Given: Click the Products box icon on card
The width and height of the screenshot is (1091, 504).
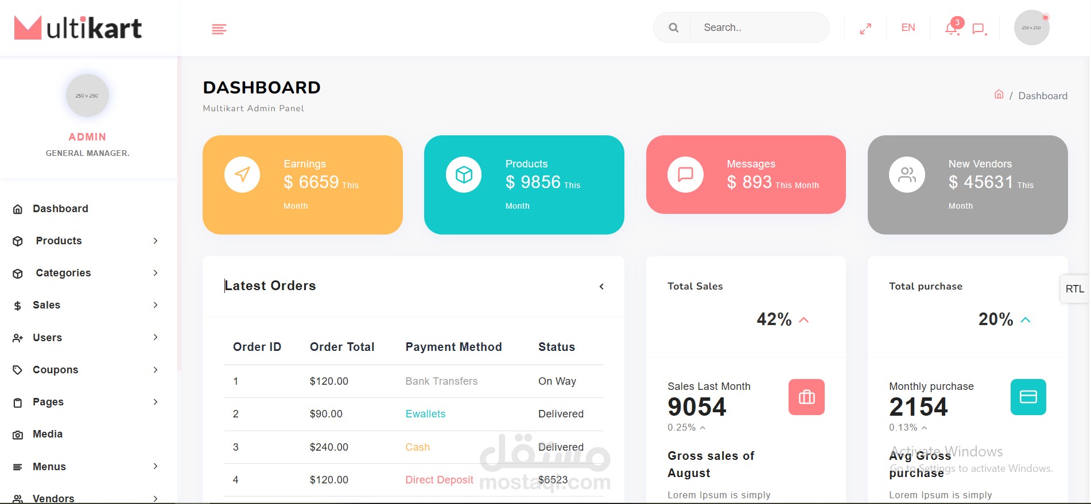Looking at the screenshot, I should (x=464, y=174).
